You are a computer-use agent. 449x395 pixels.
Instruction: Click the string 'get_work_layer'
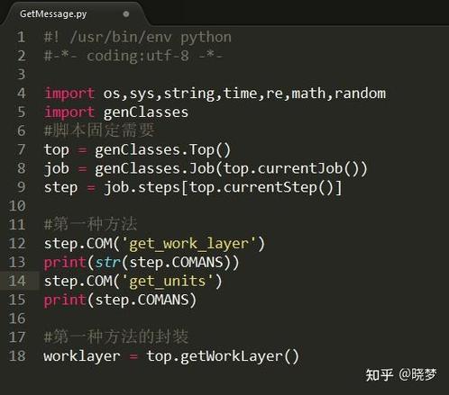[x=188, y=244]
